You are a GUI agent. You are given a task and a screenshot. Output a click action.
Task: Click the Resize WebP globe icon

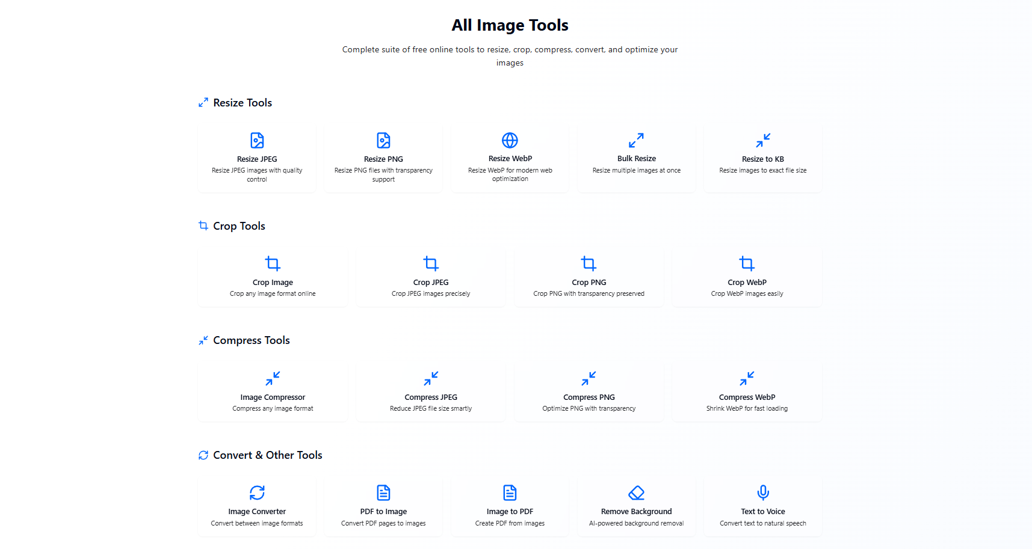[510, 140]
